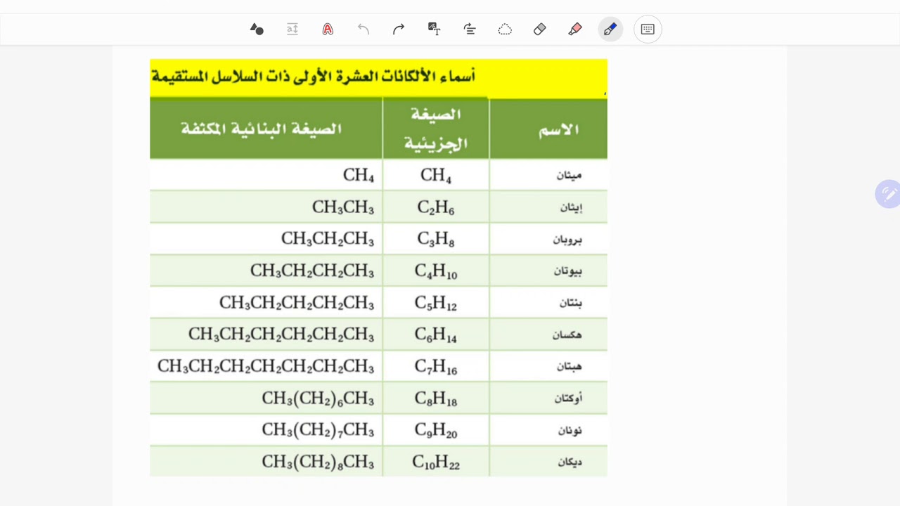The height and width of the screenshot is (506, 900).
Task: Click the ديكان name cell
Action: 548,462
